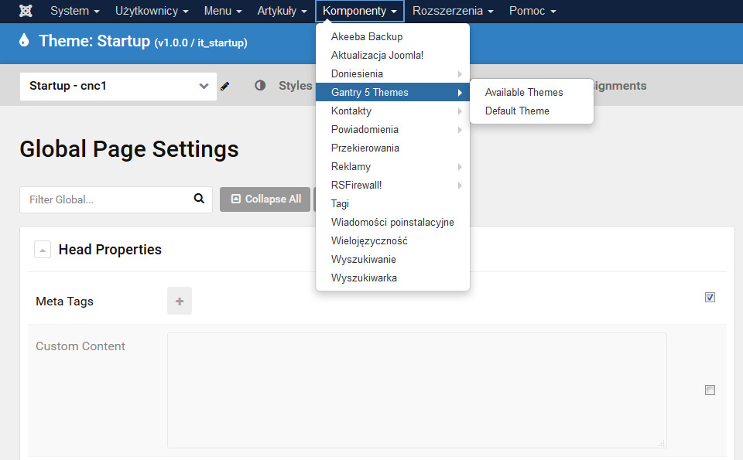
Task: Open the Menu dropdown in top bar
Action: pos(223,11)
